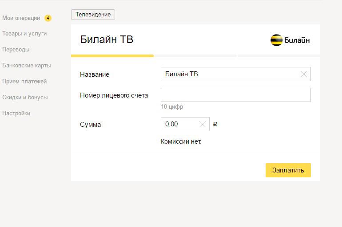Clear the Название field with the X icon
Image resolution: width=342 pixels, height=227 pixels.
[304, 74]
